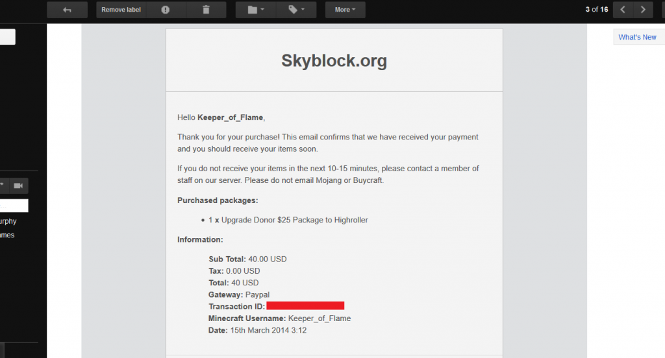
Task: Click the chat search input field
Action: [14, 206]
